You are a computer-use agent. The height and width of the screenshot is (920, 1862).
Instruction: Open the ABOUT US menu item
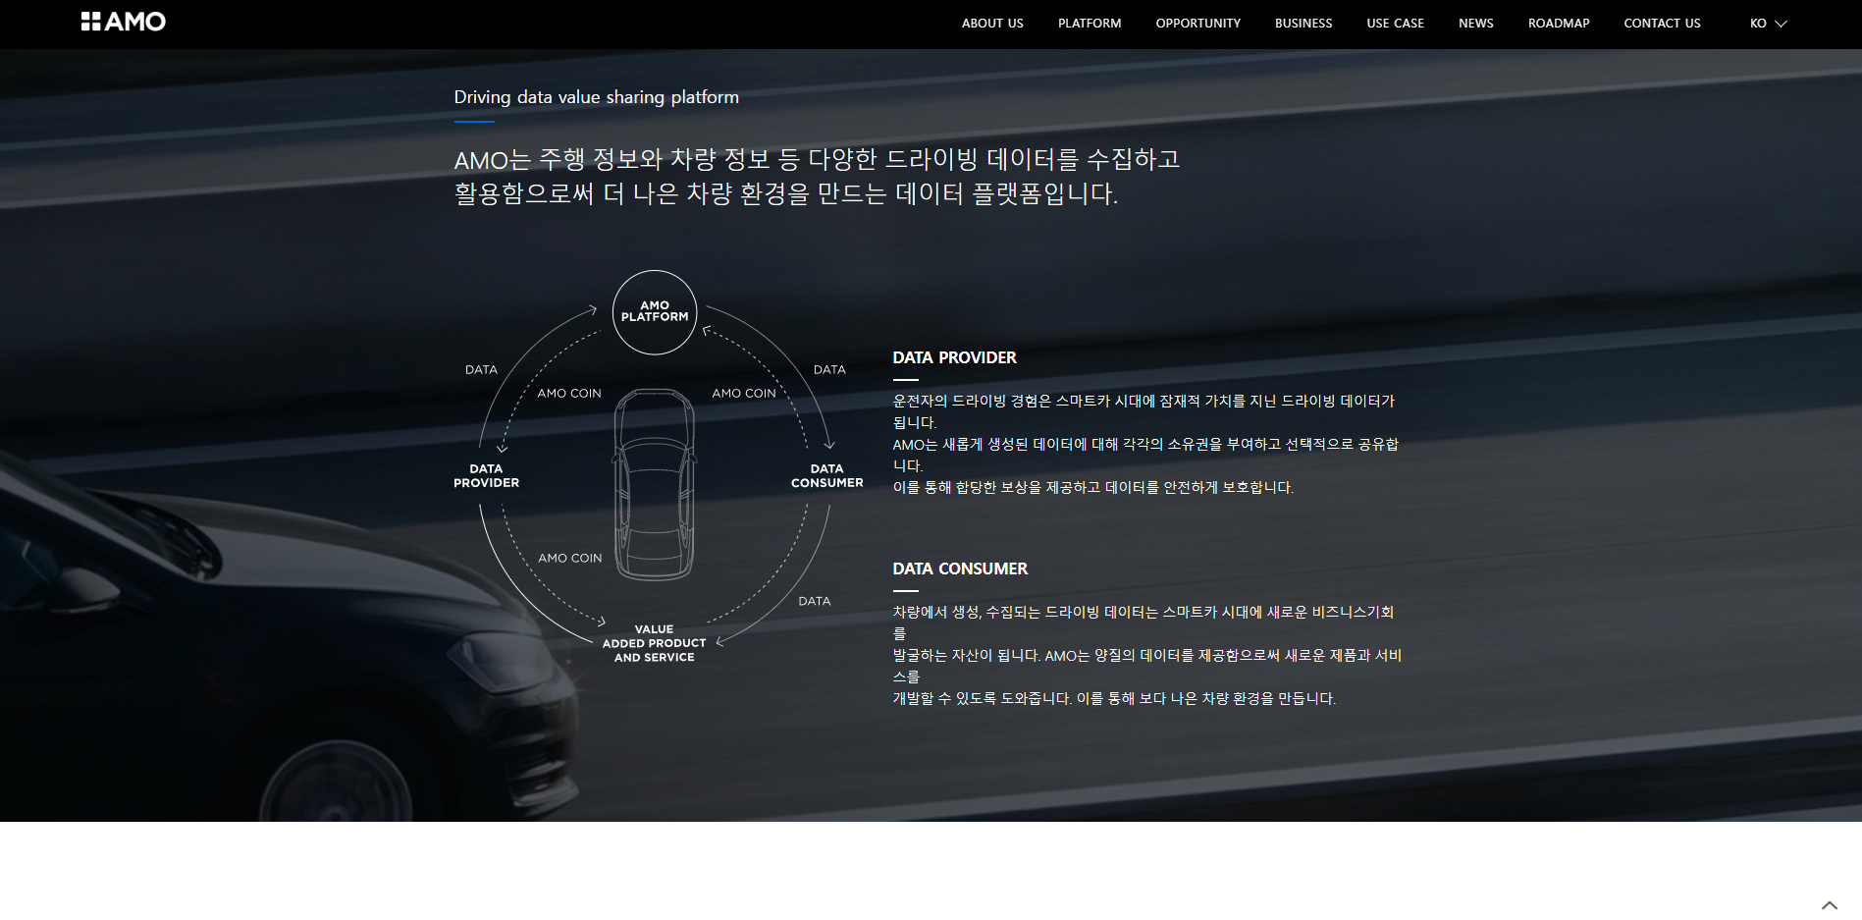[x=992, y=24]
